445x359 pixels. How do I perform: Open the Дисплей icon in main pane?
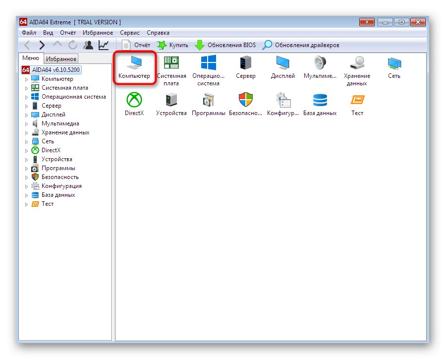pyautogui.click(x=282, y=67)
